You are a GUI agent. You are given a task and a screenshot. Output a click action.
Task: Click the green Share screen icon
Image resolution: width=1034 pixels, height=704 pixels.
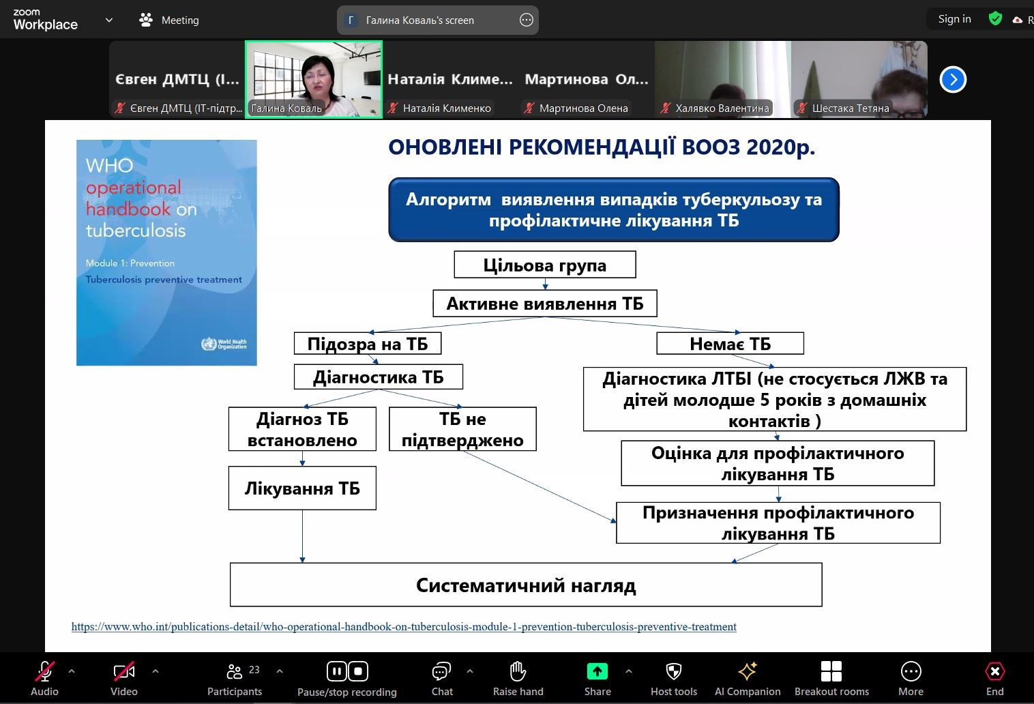point(597,671)
